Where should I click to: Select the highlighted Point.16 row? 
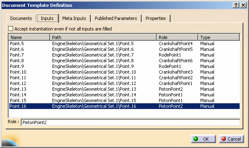(124, 106)
